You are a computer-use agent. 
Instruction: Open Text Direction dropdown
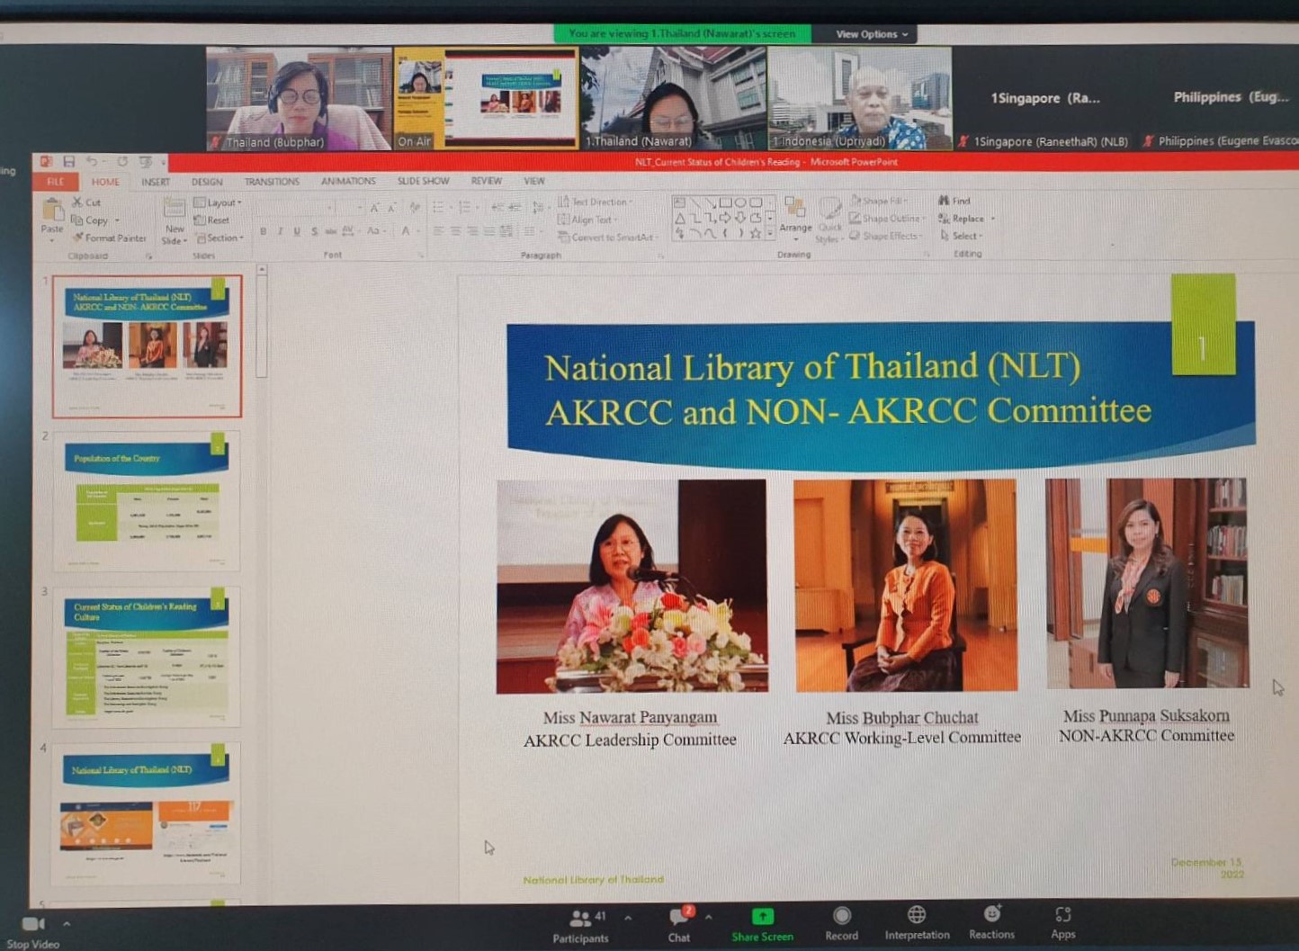(x=596, y=202)
